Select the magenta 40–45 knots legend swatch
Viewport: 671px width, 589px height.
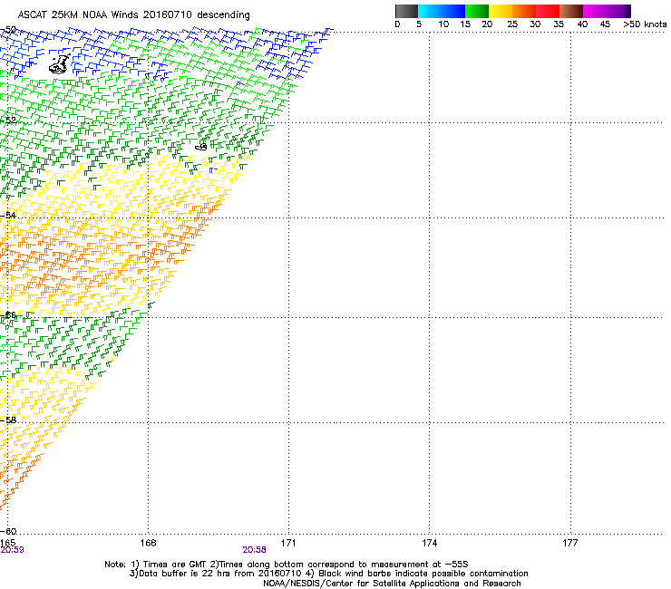[596, 11]
